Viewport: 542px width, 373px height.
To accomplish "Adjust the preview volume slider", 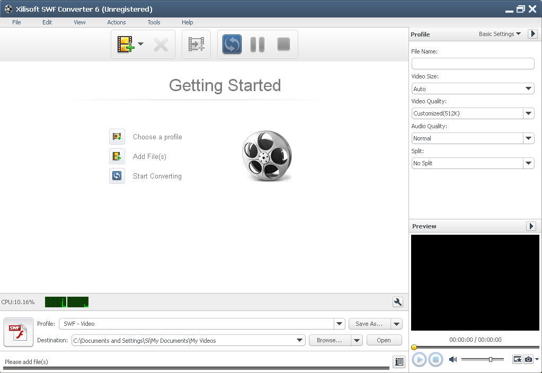I will click(491, 359).
